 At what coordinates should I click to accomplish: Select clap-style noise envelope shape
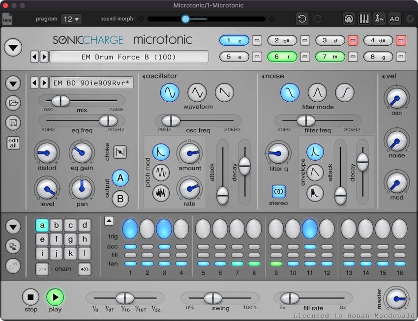tap(315, 193)
